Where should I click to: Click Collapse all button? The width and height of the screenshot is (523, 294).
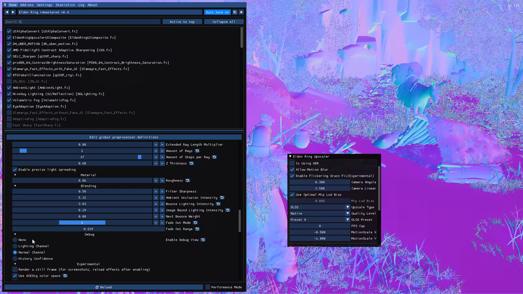[x=224, y=22]
